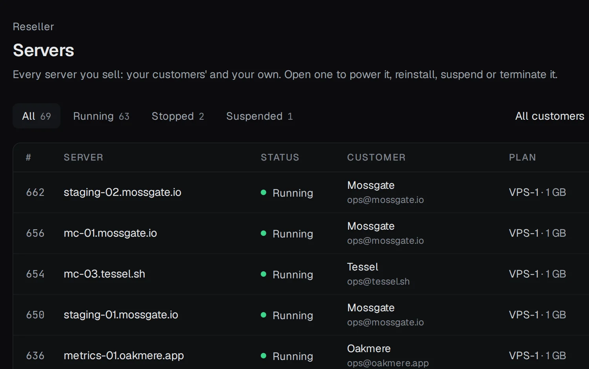Click Running status of metrics-01.oakmere.app
The height and width of the screenshot is (369, 589).
point(287,356)
